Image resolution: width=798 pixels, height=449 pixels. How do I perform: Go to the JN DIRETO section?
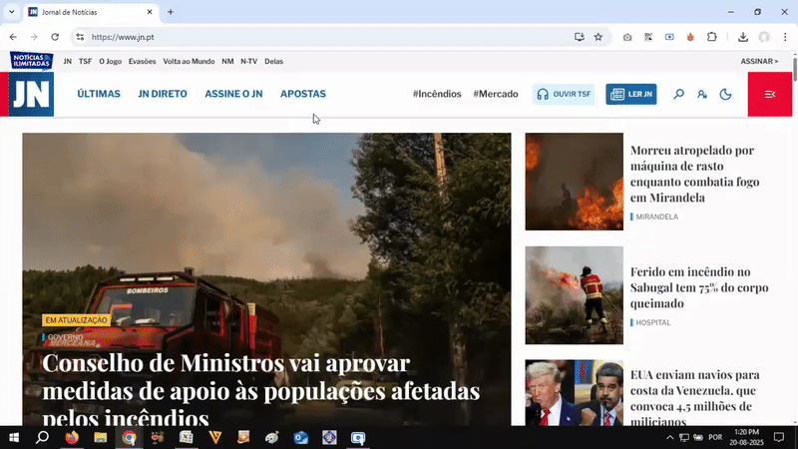click(x=163, y=94)
